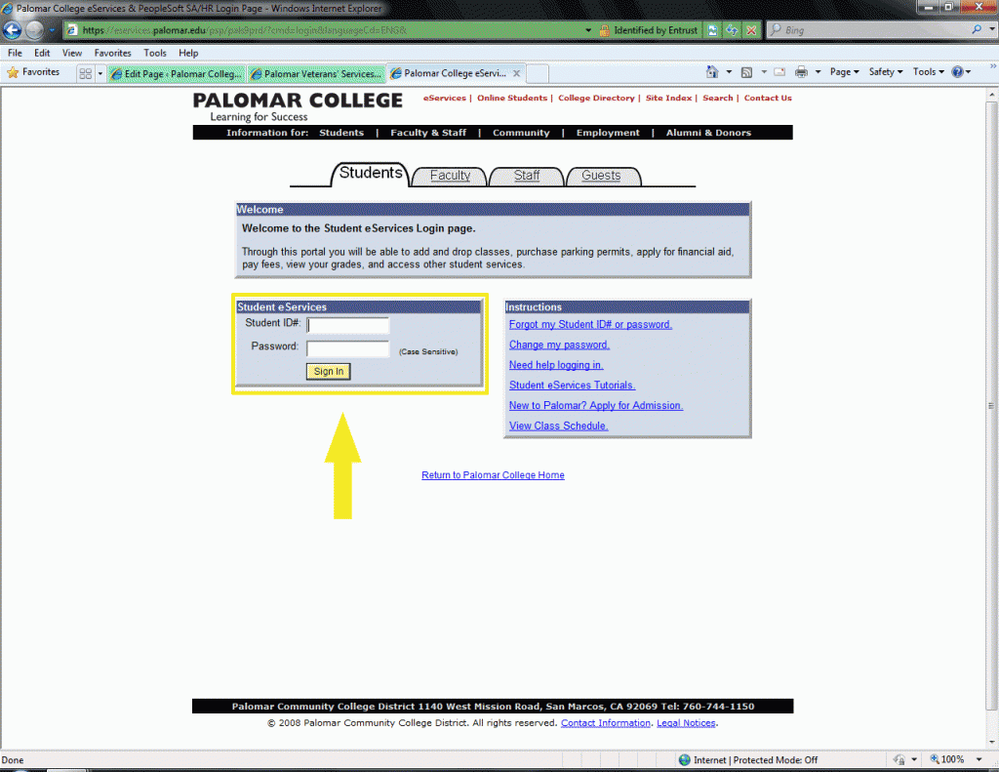This screenshot has height=772, width=999.
Task: Open the Tools menu in menu bar
Action: point(155,53)
